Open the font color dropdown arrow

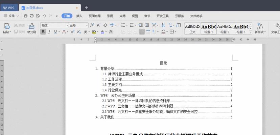click(106, 32)
